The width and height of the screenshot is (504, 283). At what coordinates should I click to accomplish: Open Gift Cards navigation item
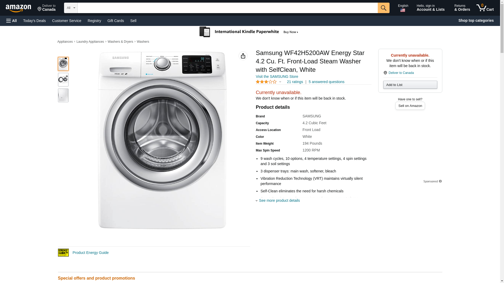pos(115,21)
